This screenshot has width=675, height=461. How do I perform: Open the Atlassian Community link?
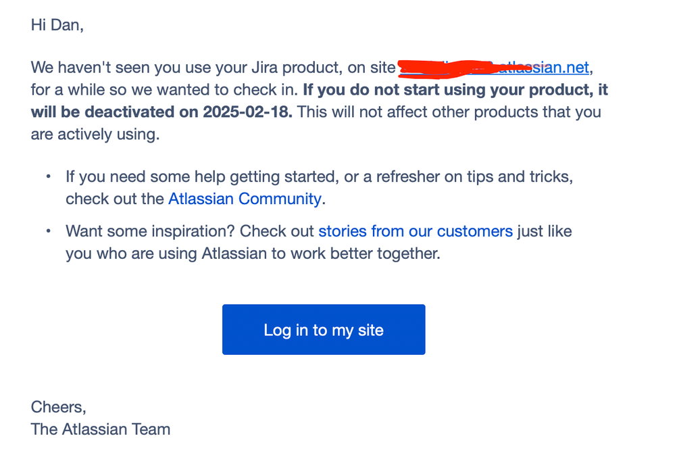point(245,199)
